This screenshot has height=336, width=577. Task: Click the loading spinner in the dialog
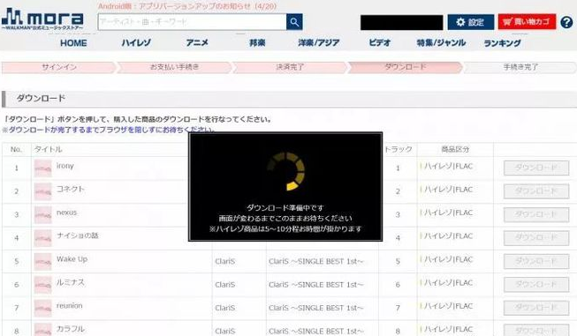(285, 171)
